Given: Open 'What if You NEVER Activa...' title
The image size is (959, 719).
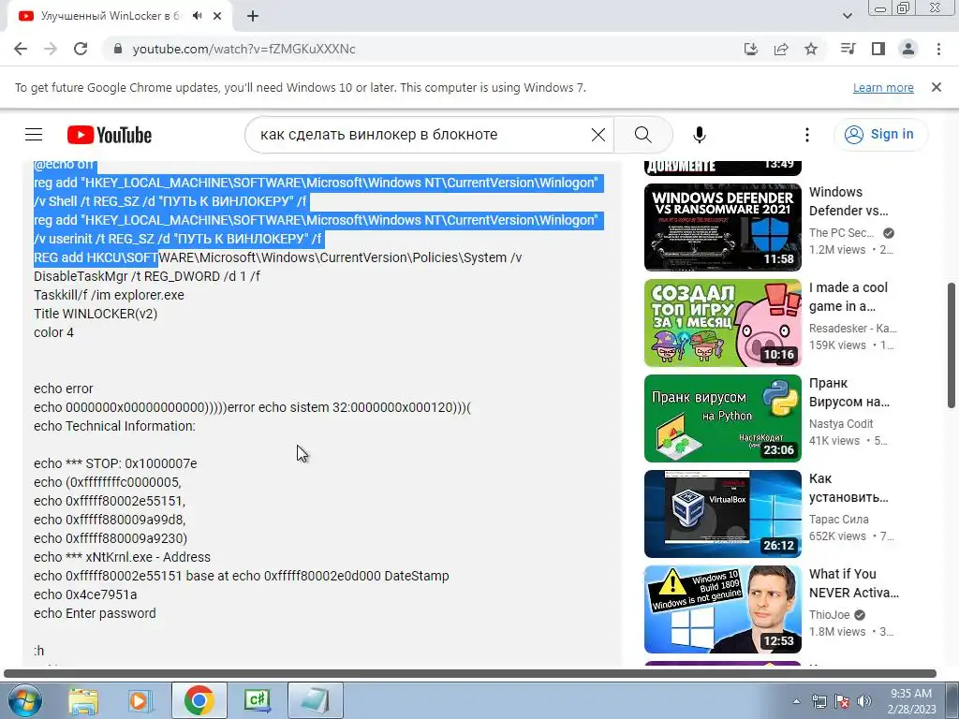Looking at the screenshot, I should (x=854, y=583).
